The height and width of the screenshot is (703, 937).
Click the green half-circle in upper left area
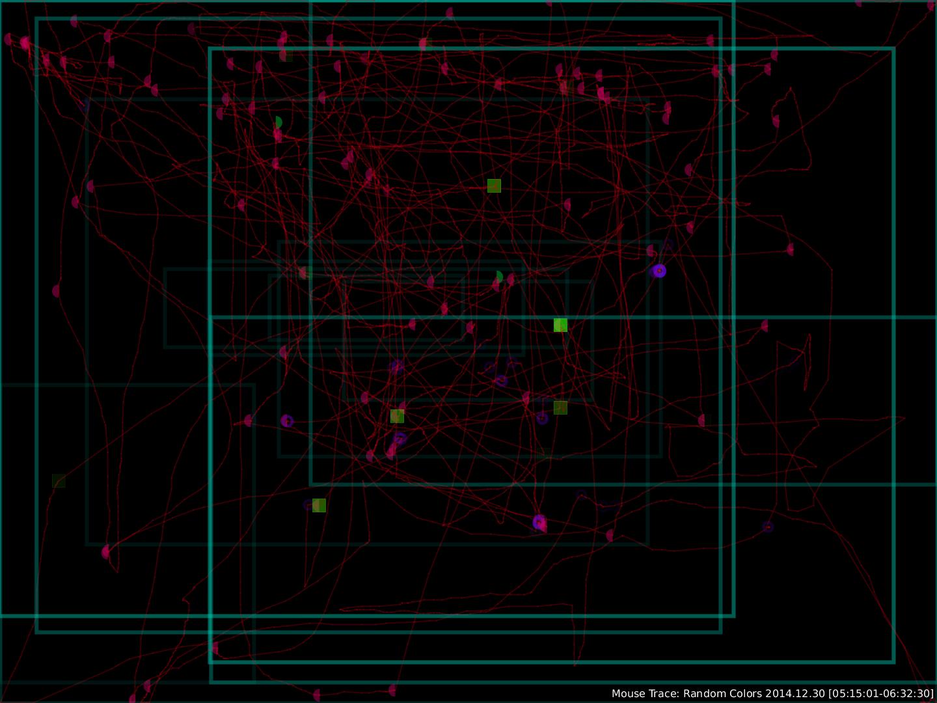278,122
